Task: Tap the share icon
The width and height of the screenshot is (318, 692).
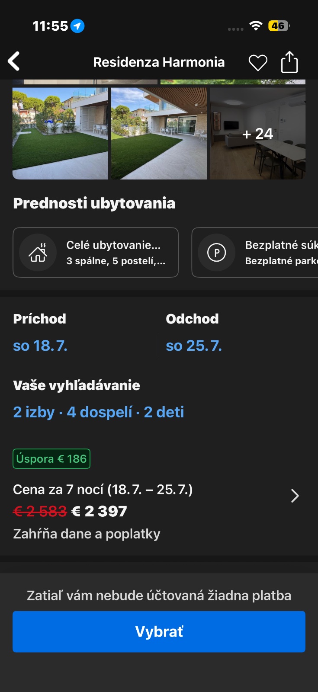Action: pyautogui.click(x=289, y=62)
